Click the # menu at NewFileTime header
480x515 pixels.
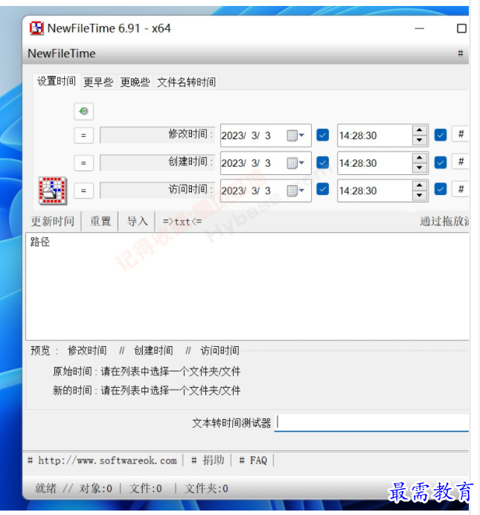pos(461,53)
